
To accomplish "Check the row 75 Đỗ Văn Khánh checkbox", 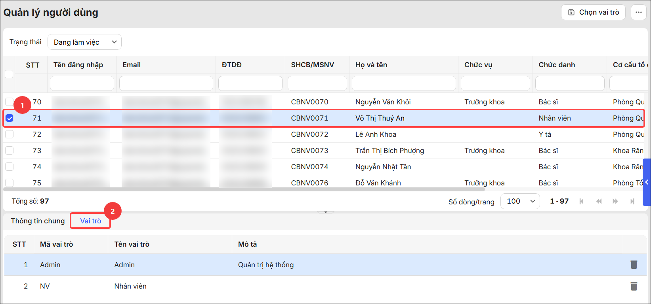I will click(x=9, y=183).
